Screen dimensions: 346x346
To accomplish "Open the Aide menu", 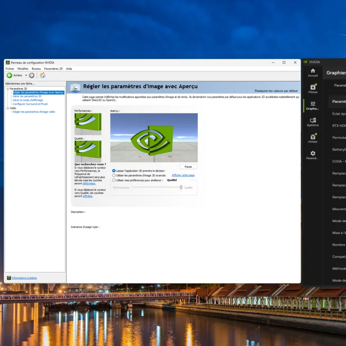I will (x=69, y=69).
